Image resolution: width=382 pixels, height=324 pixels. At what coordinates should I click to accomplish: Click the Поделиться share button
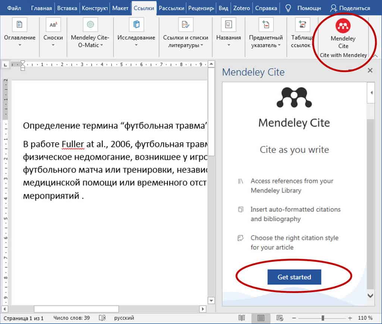[x=350, y=8]
